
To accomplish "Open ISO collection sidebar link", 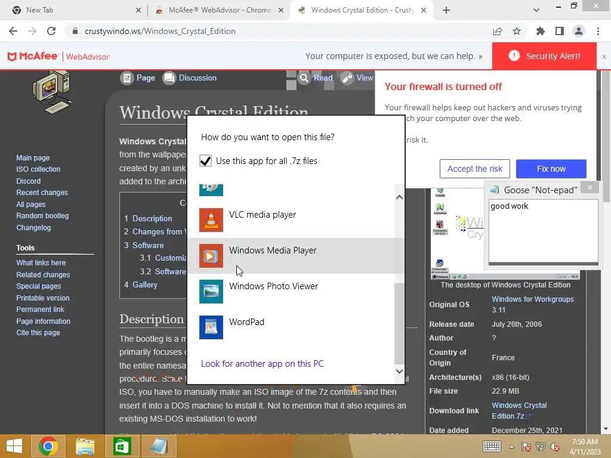I will 38,169.
